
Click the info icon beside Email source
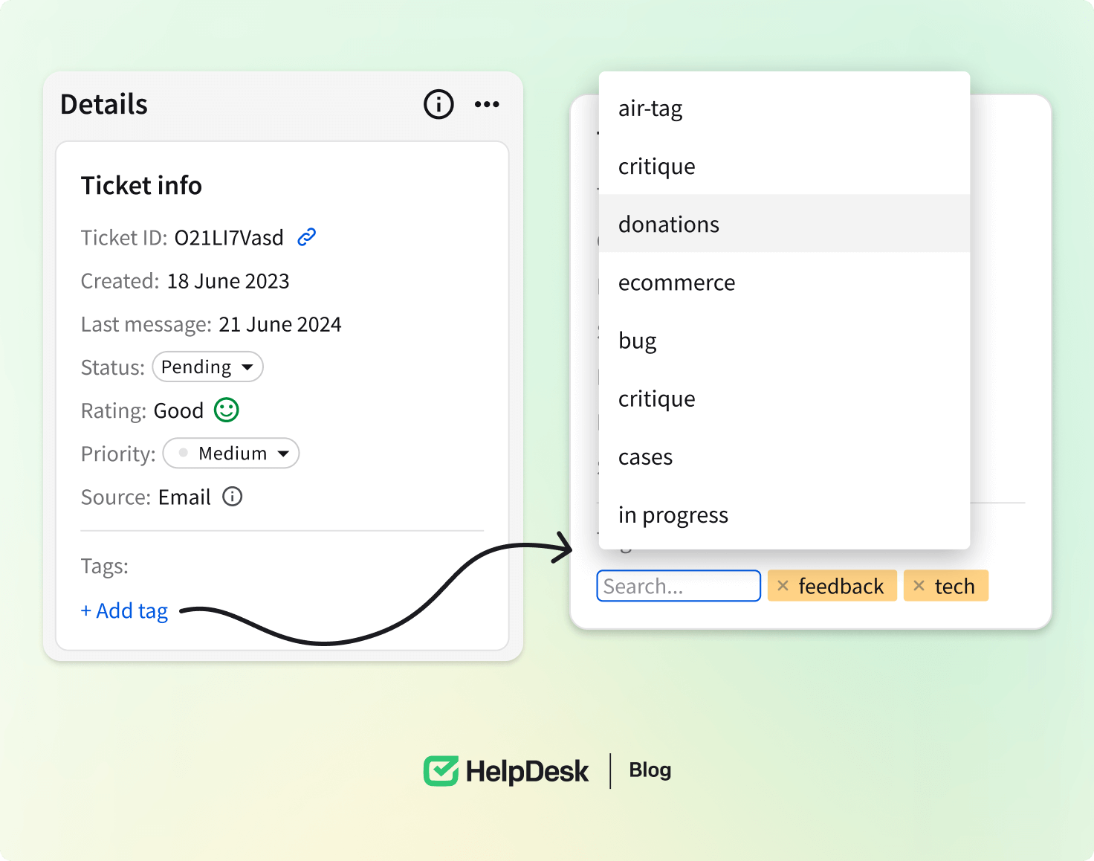coord(233,497)
